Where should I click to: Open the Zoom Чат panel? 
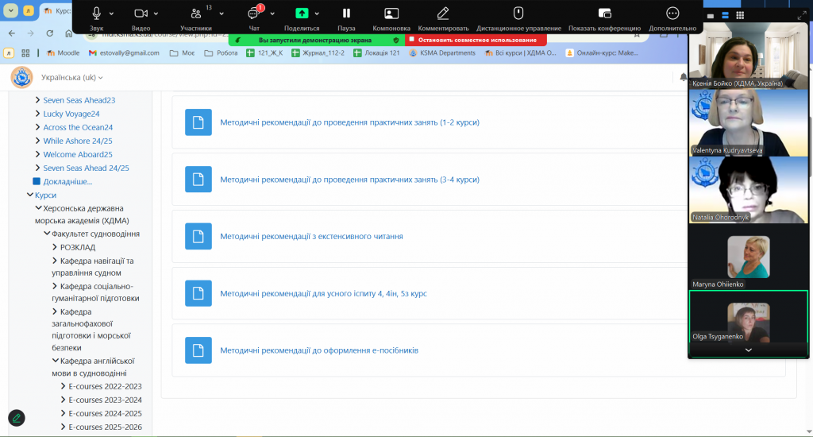point(253,14)
